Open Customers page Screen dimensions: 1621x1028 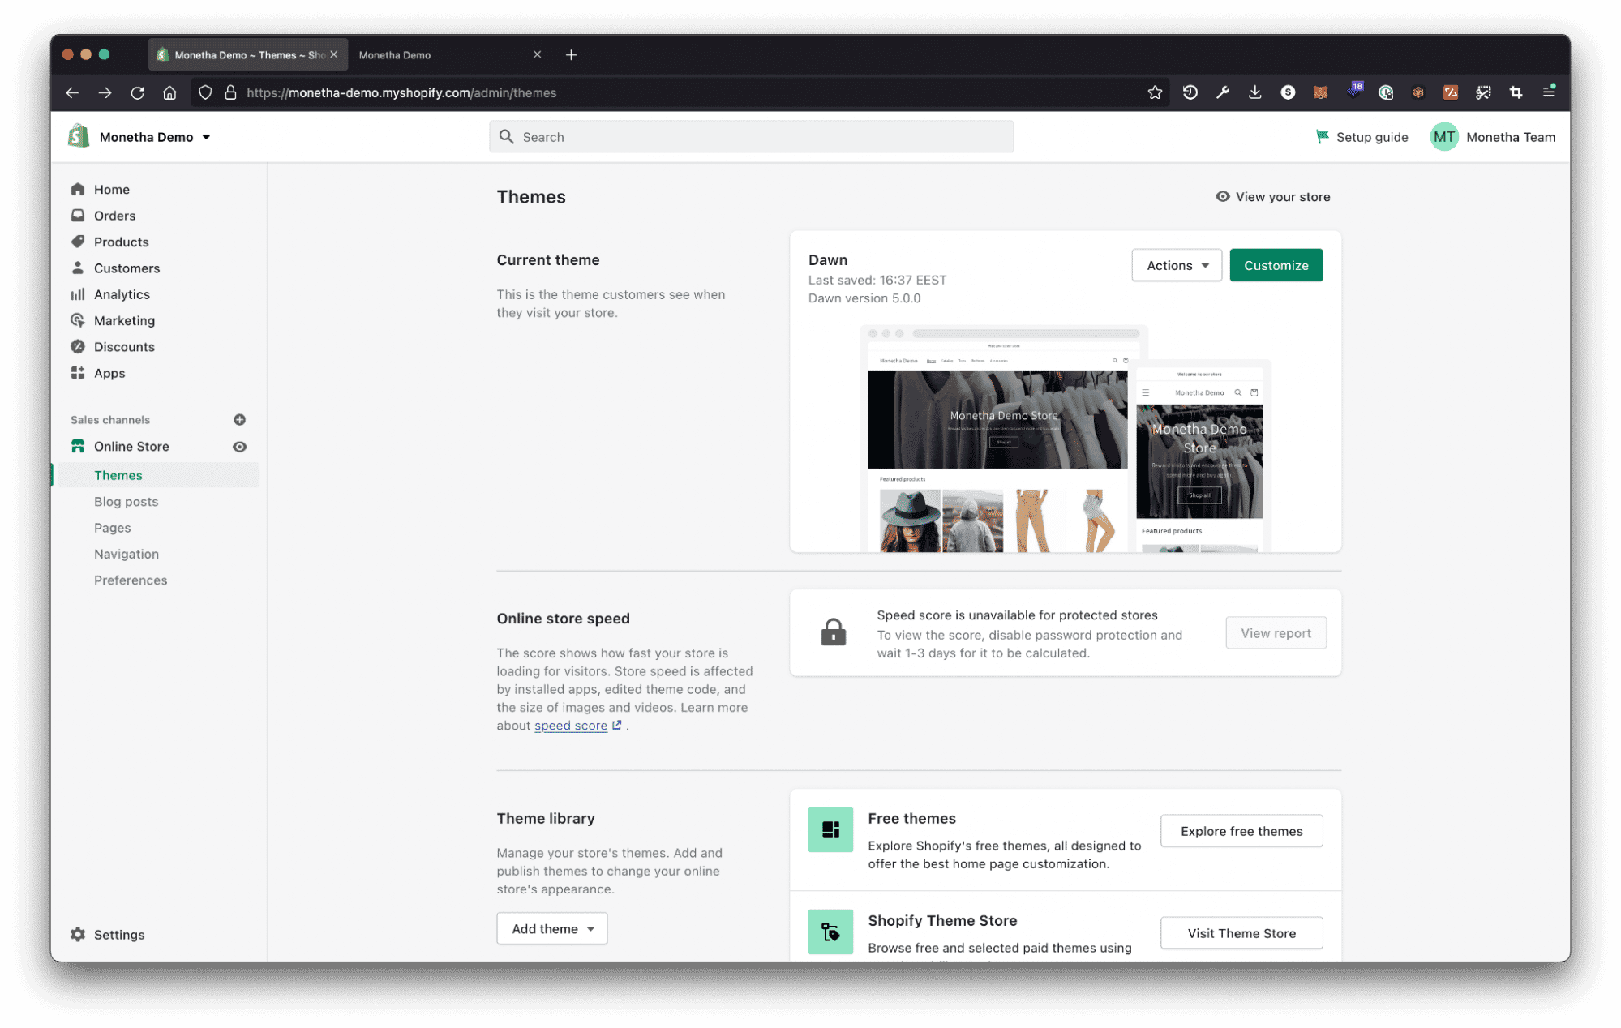point(127,268)
